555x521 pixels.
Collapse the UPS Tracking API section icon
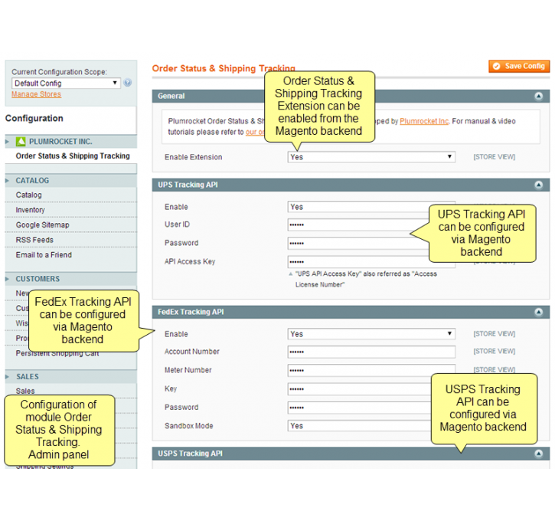(x=538, y=185)
